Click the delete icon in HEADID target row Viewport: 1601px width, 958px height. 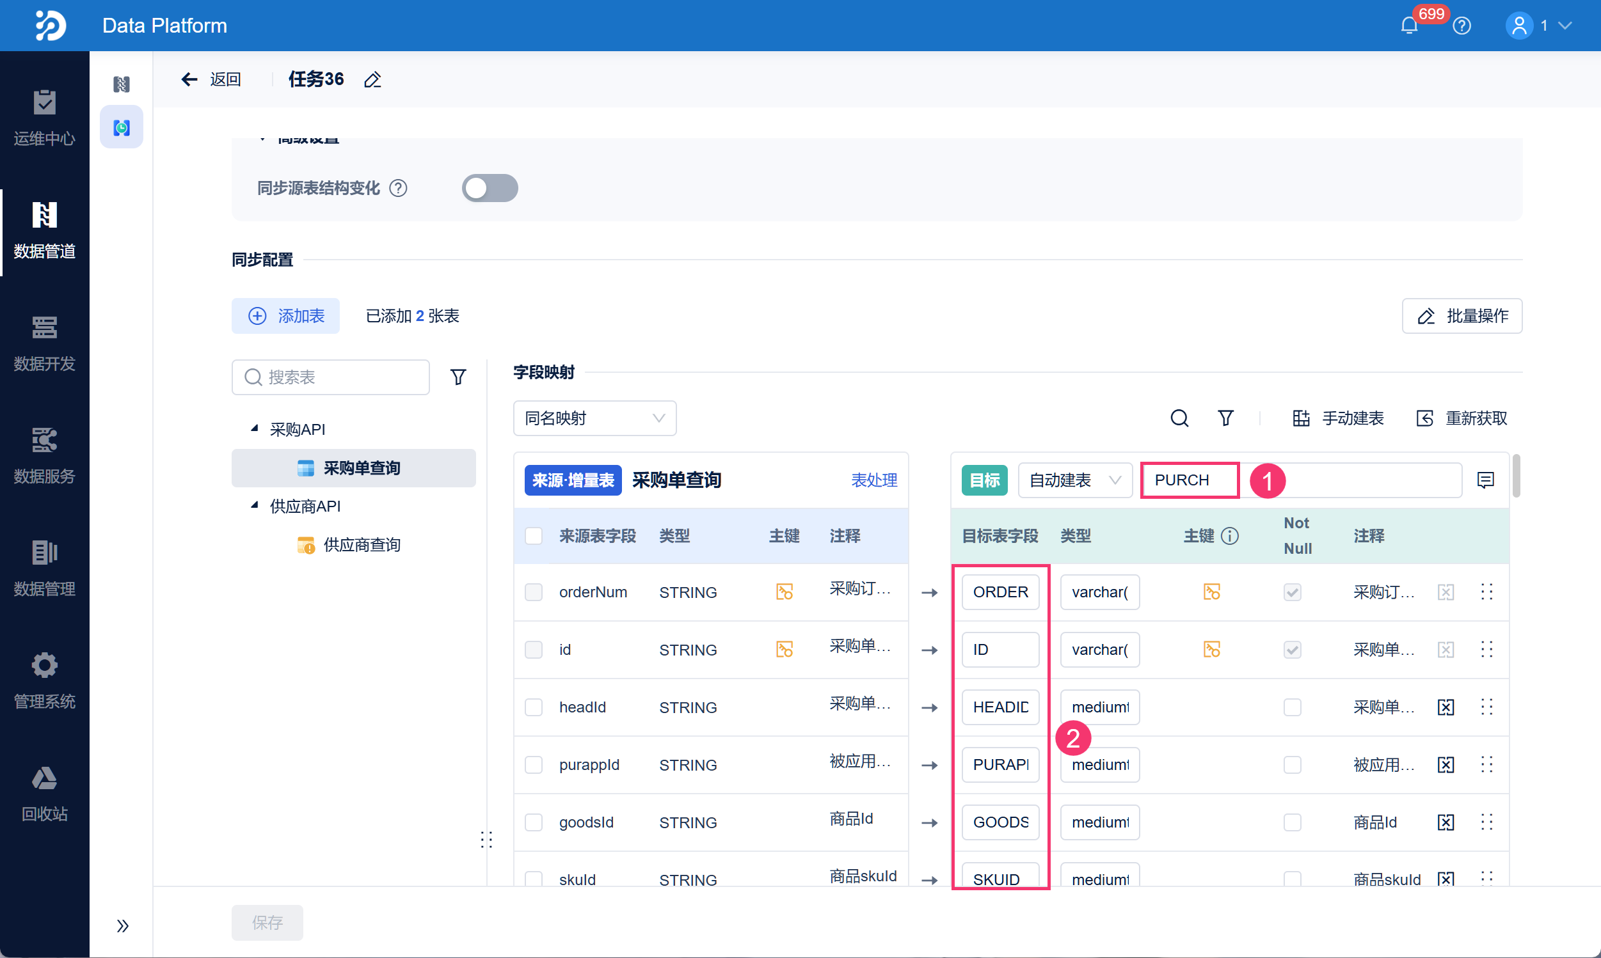pos(1446,707)
